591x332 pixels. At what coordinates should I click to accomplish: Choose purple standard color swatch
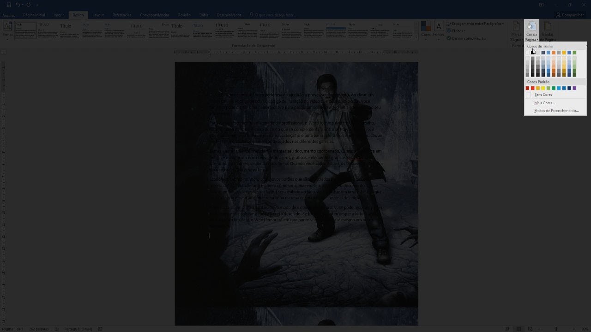(574, 88)
